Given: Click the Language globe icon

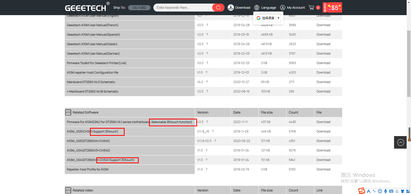Looking at the screenshot, I should pos(257,7).
